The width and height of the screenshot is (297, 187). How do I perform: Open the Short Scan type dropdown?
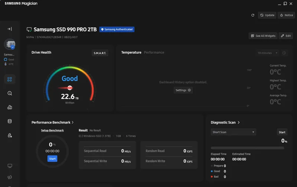coord(234,132)
